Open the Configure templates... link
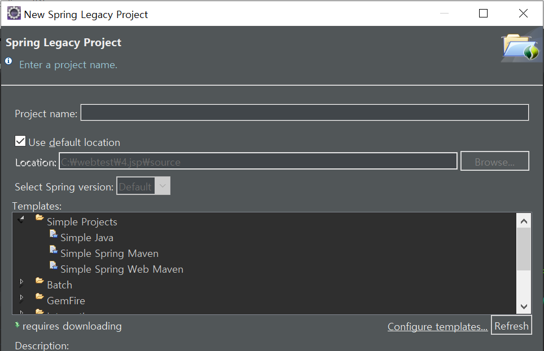 coord(437,326)
